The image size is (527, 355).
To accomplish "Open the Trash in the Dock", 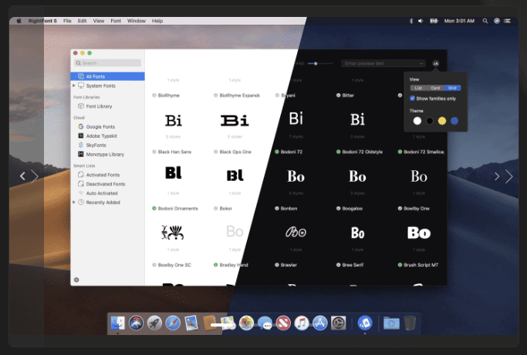I will [410, 323].
